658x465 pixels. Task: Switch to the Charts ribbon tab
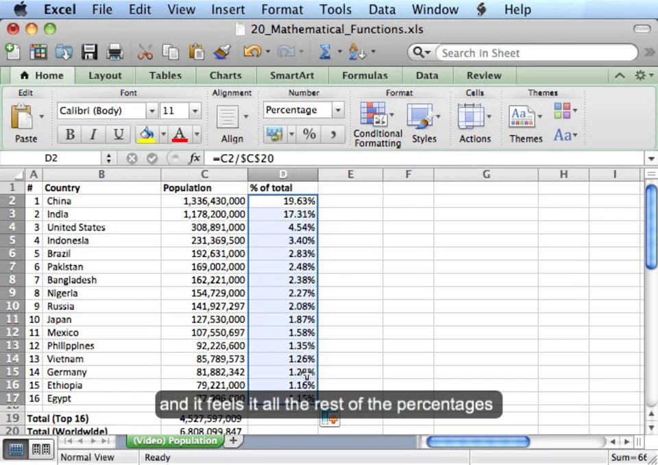coord(226,75)
